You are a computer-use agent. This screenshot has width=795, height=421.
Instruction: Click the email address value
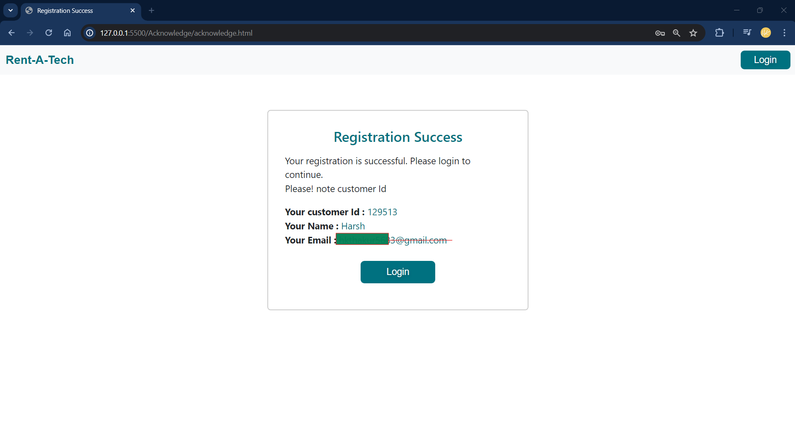coord(394,240)
